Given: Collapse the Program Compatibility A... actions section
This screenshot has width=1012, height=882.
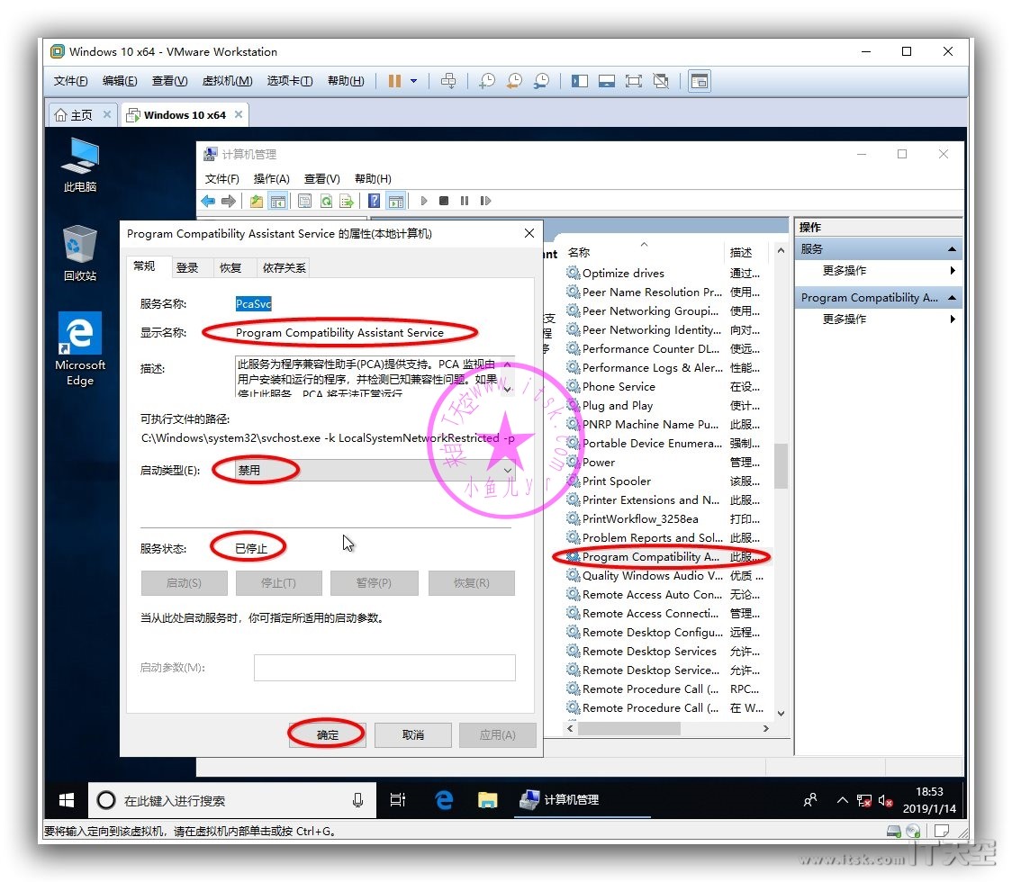Looking at the screenshot, I should [952, 297].
